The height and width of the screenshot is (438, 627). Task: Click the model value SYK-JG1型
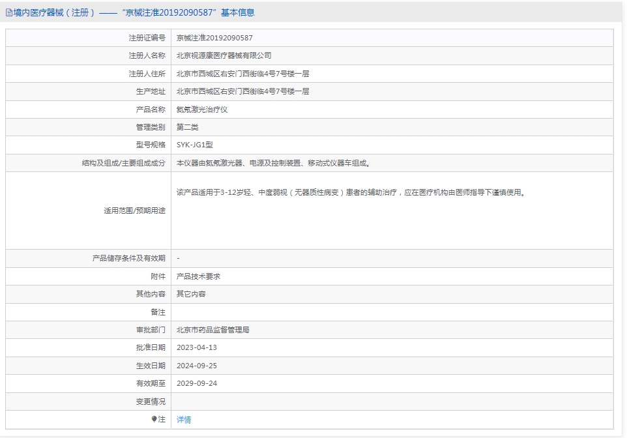pos(195,145)
